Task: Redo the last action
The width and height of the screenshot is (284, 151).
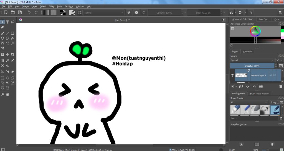Action: tap(36, 12)
